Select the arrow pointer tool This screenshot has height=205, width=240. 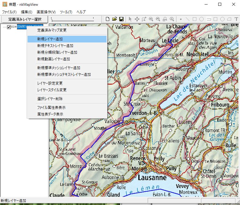click(x=130, y=19)
